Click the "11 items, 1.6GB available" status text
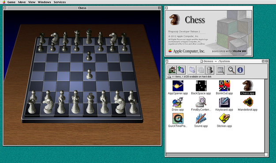Image resolution: width=276 pixels, height=163 pixels. [x=192, y=77]
